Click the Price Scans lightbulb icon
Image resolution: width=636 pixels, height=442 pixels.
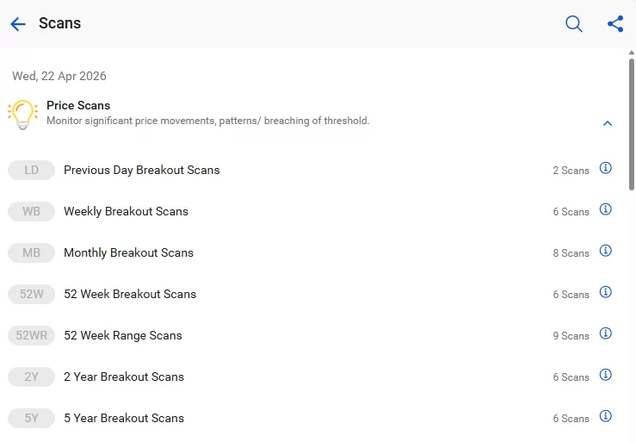click(22, 114)
